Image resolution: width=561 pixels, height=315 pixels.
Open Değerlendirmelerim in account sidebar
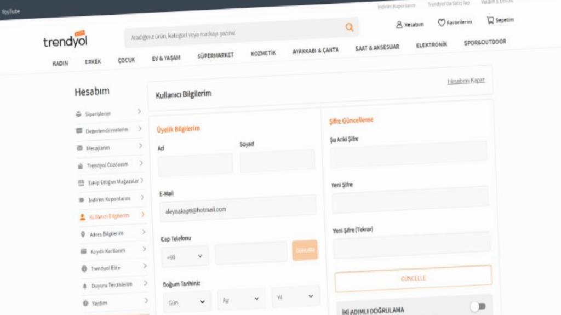pos(107,130)
